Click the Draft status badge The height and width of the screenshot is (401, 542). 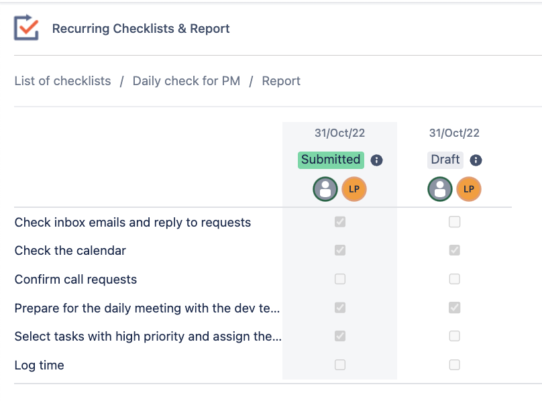point(445,160)
